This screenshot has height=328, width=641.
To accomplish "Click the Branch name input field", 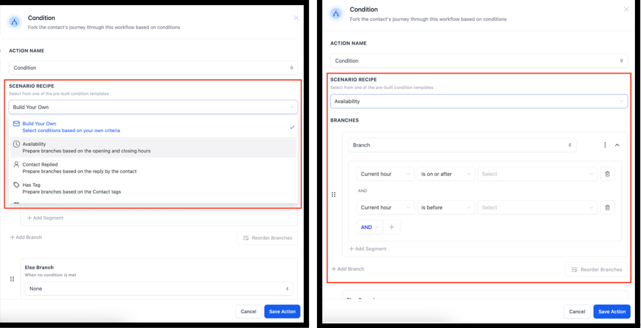I will coord(462,145).
